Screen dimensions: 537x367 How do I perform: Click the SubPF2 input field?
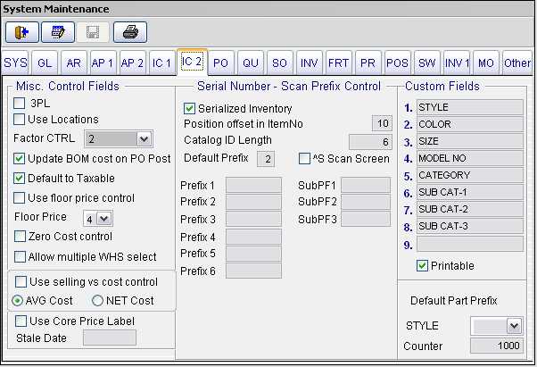tap(366, 202)
